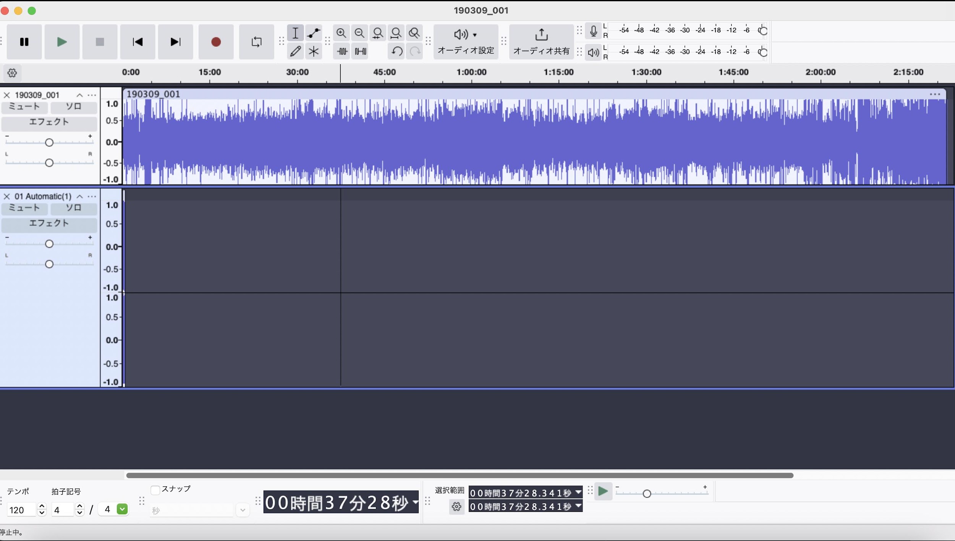
Task: Select the Selection (I-beam) tool
Action: click(x=295, y=33)
